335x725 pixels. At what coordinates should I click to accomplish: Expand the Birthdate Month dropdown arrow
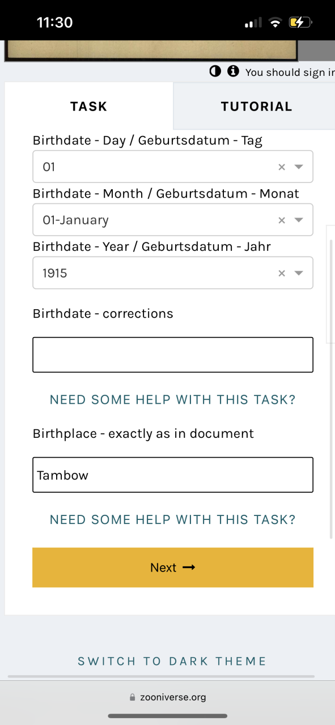tap(299, 220)
